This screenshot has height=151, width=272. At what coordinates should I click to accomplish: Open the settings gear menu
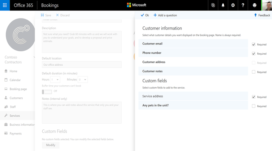coord(233,5)
